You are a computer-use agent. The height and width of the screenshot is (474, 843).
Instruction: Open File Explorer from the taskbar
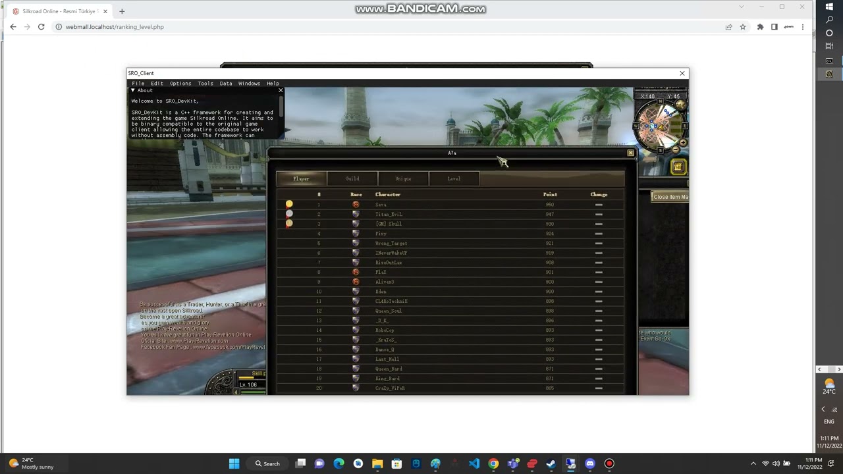pos(377,463)
